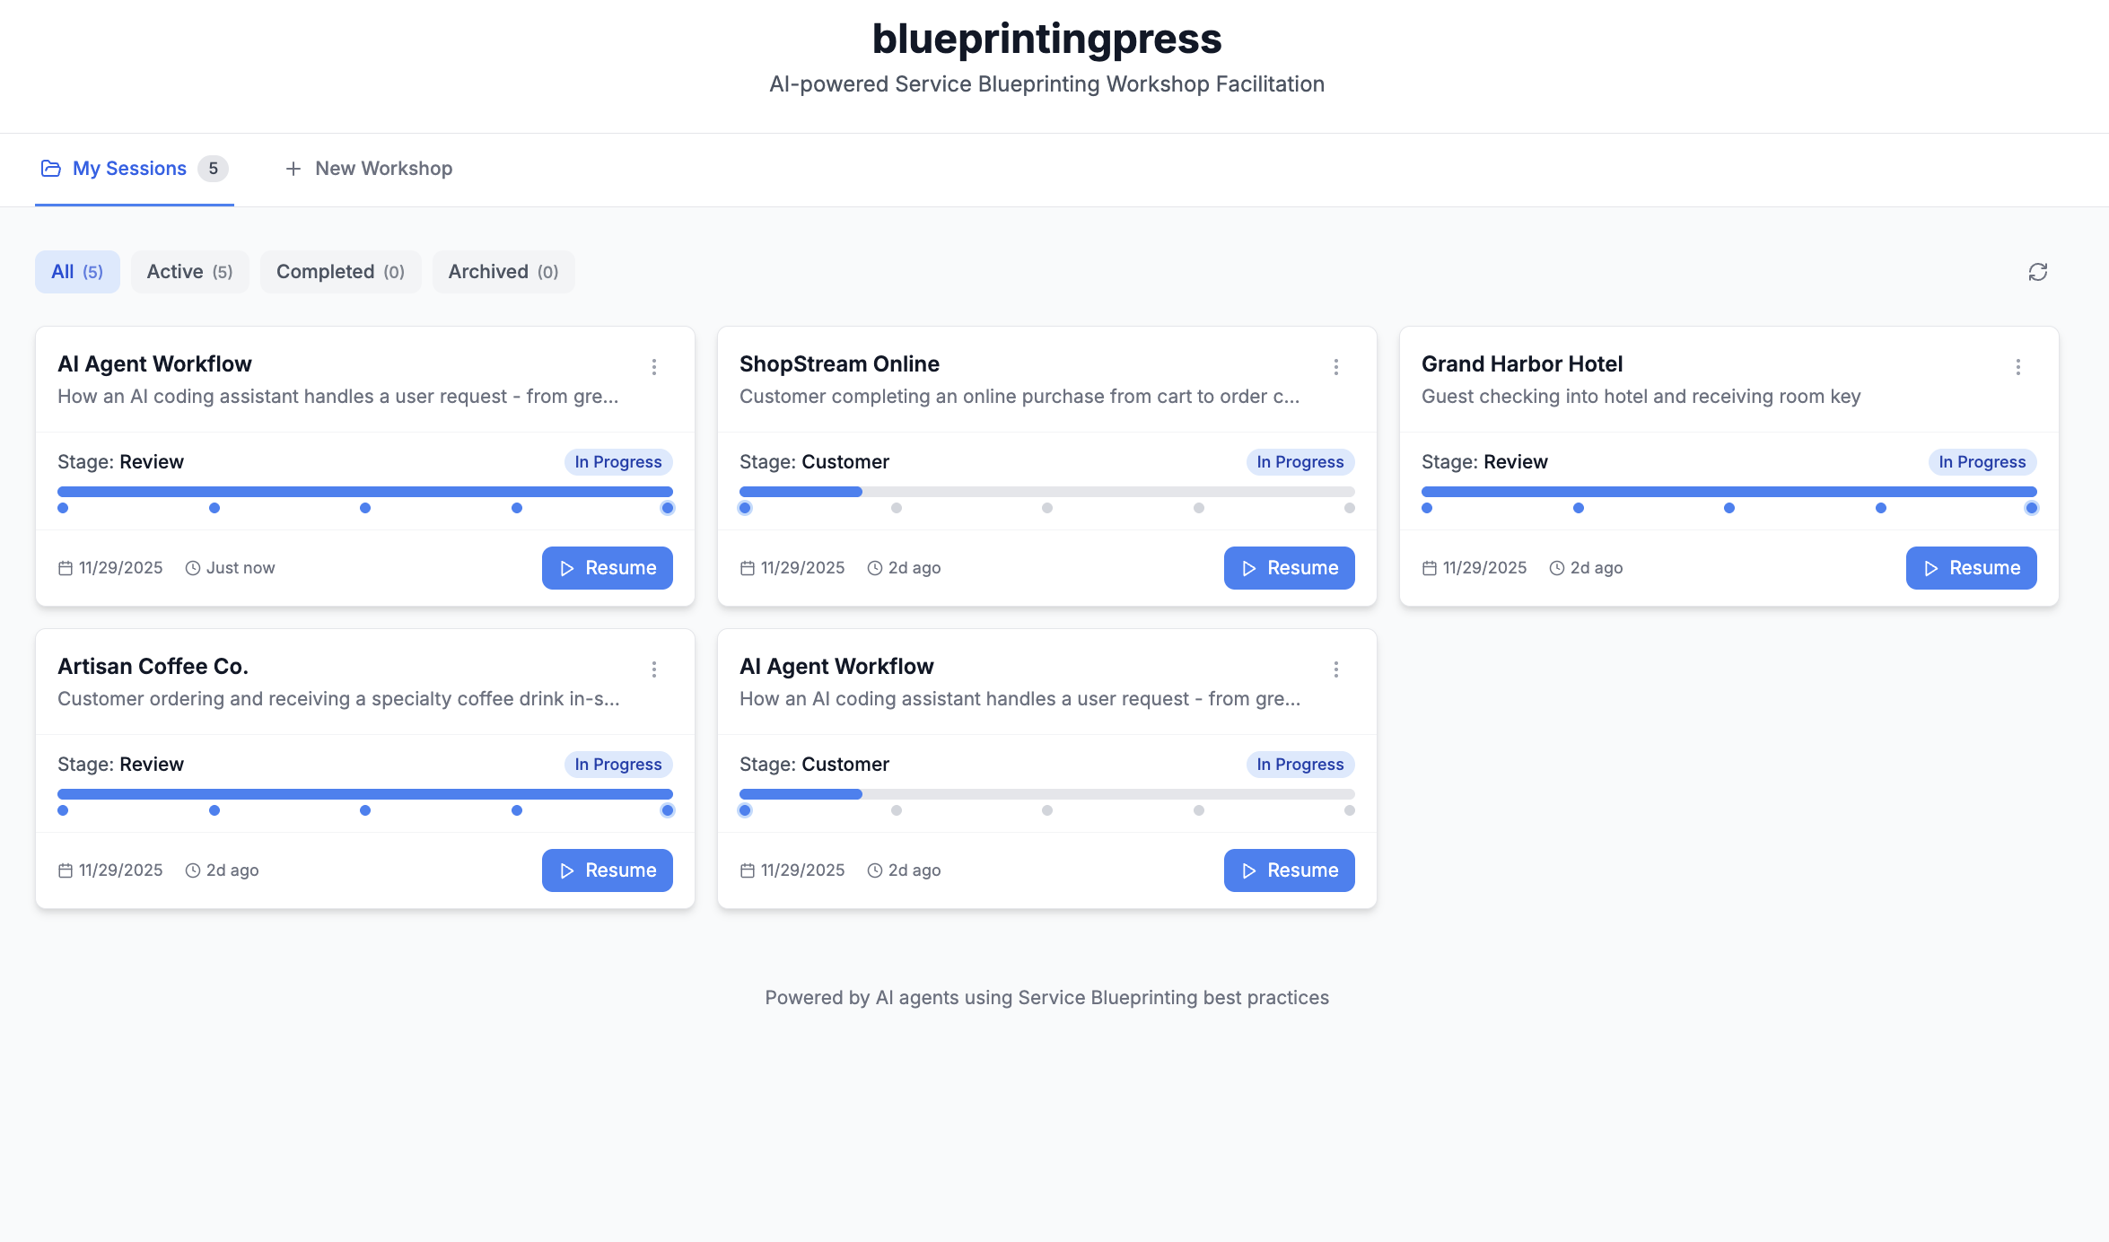This screenshot has width=2109, height=1242.
Task: Open Grand Harbor Hotel card options menu
Action: coord(2018,367)
